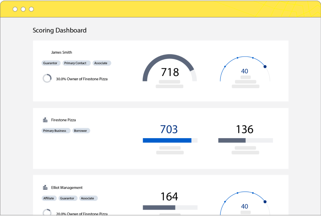This screenshot has height=216, width=321.
Task: Open the James Smith name link
Action: point(61,52)
